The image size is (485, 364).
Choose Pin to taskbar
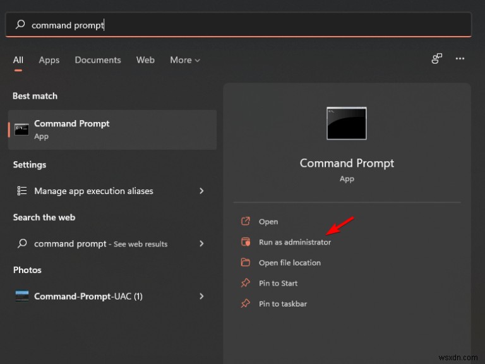tap(283, 303)
